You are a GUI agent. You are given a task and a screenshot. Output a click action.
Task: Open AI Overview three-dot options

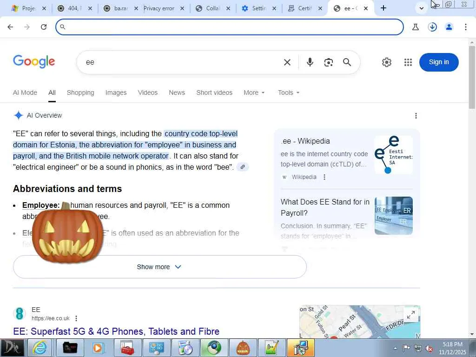click(x=416, y=116)
